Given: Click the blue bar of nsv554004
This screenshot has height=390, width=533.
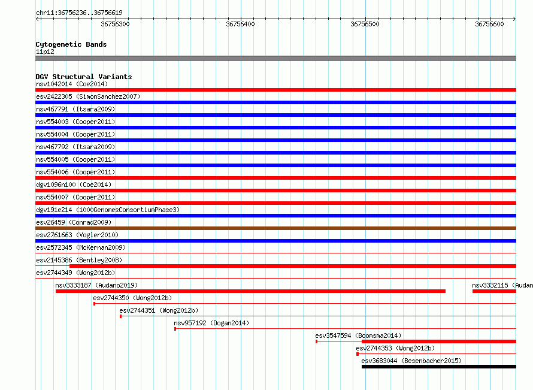Looking at the screenshot, I should (275, 140).
